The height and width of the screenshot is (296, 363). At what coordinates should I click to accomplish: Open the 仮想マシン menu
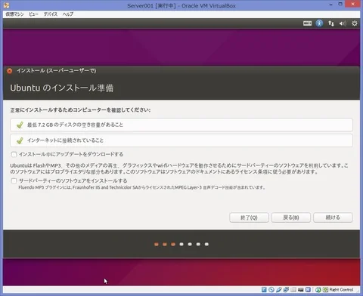14,14
